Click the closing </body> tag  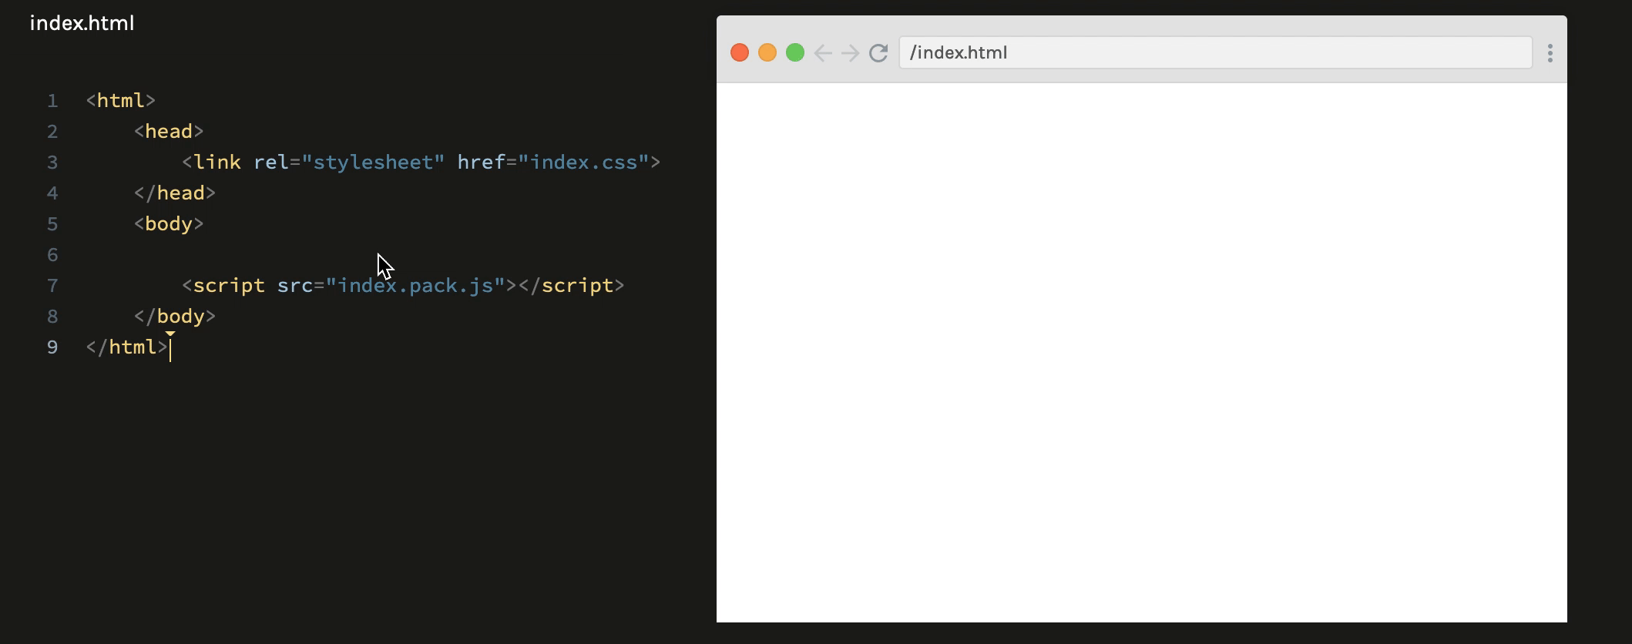pyautogui.click(x=175, y=317)
